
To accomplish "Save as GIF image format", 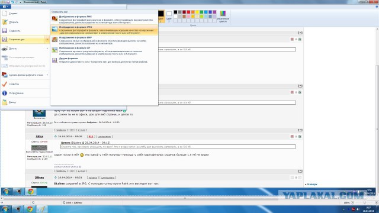I will point(104,51).
